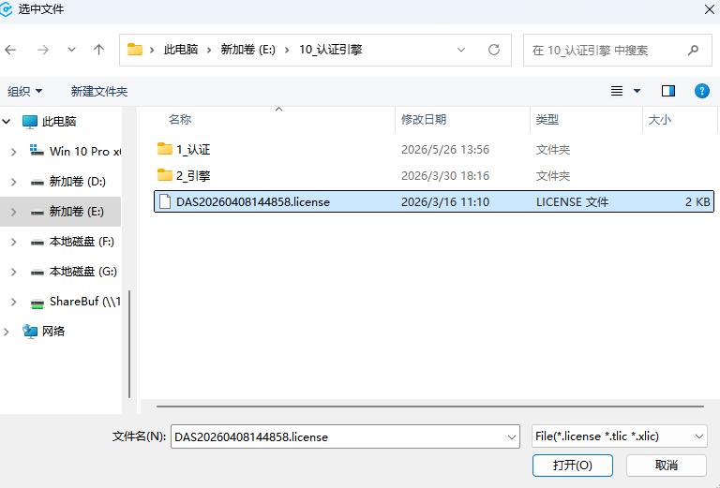This screenshot has width=720, height=488.
Task: Expand the ShareBuf network drive node
Action: [x=13, y=302]
